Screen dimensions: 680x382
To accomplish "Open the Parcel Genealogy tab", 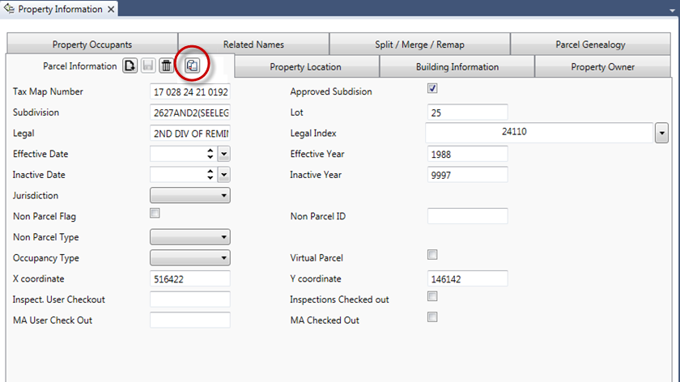I will coord(590,45).
